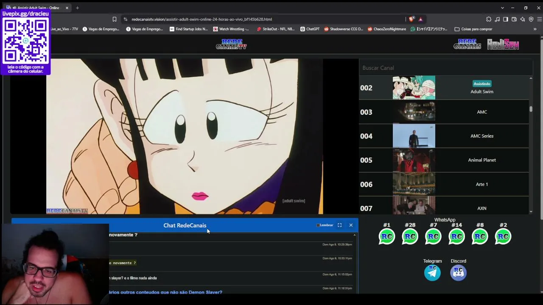
Task: Select the Arte 1 channel 006 thumbnail
Action: tap(414, 184)
